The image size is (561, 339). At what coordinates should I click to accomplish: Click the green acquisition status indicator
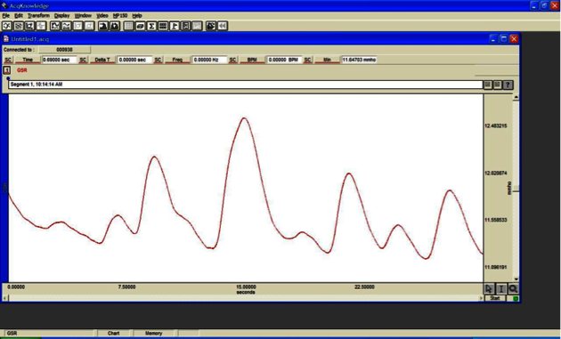(516, 298)
